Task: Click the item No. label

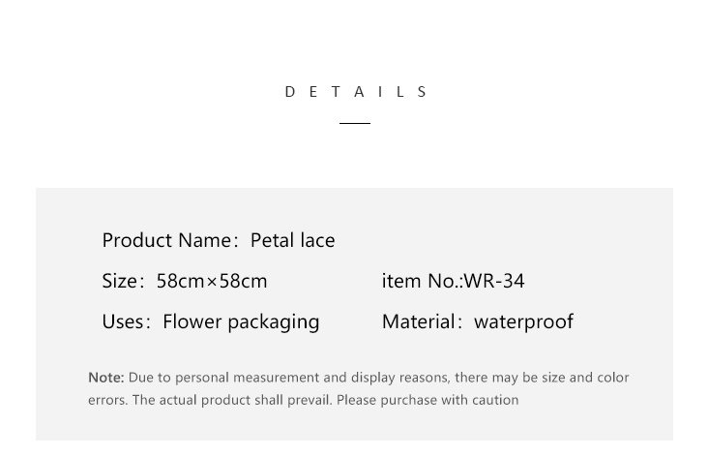Action: point(423,281)
